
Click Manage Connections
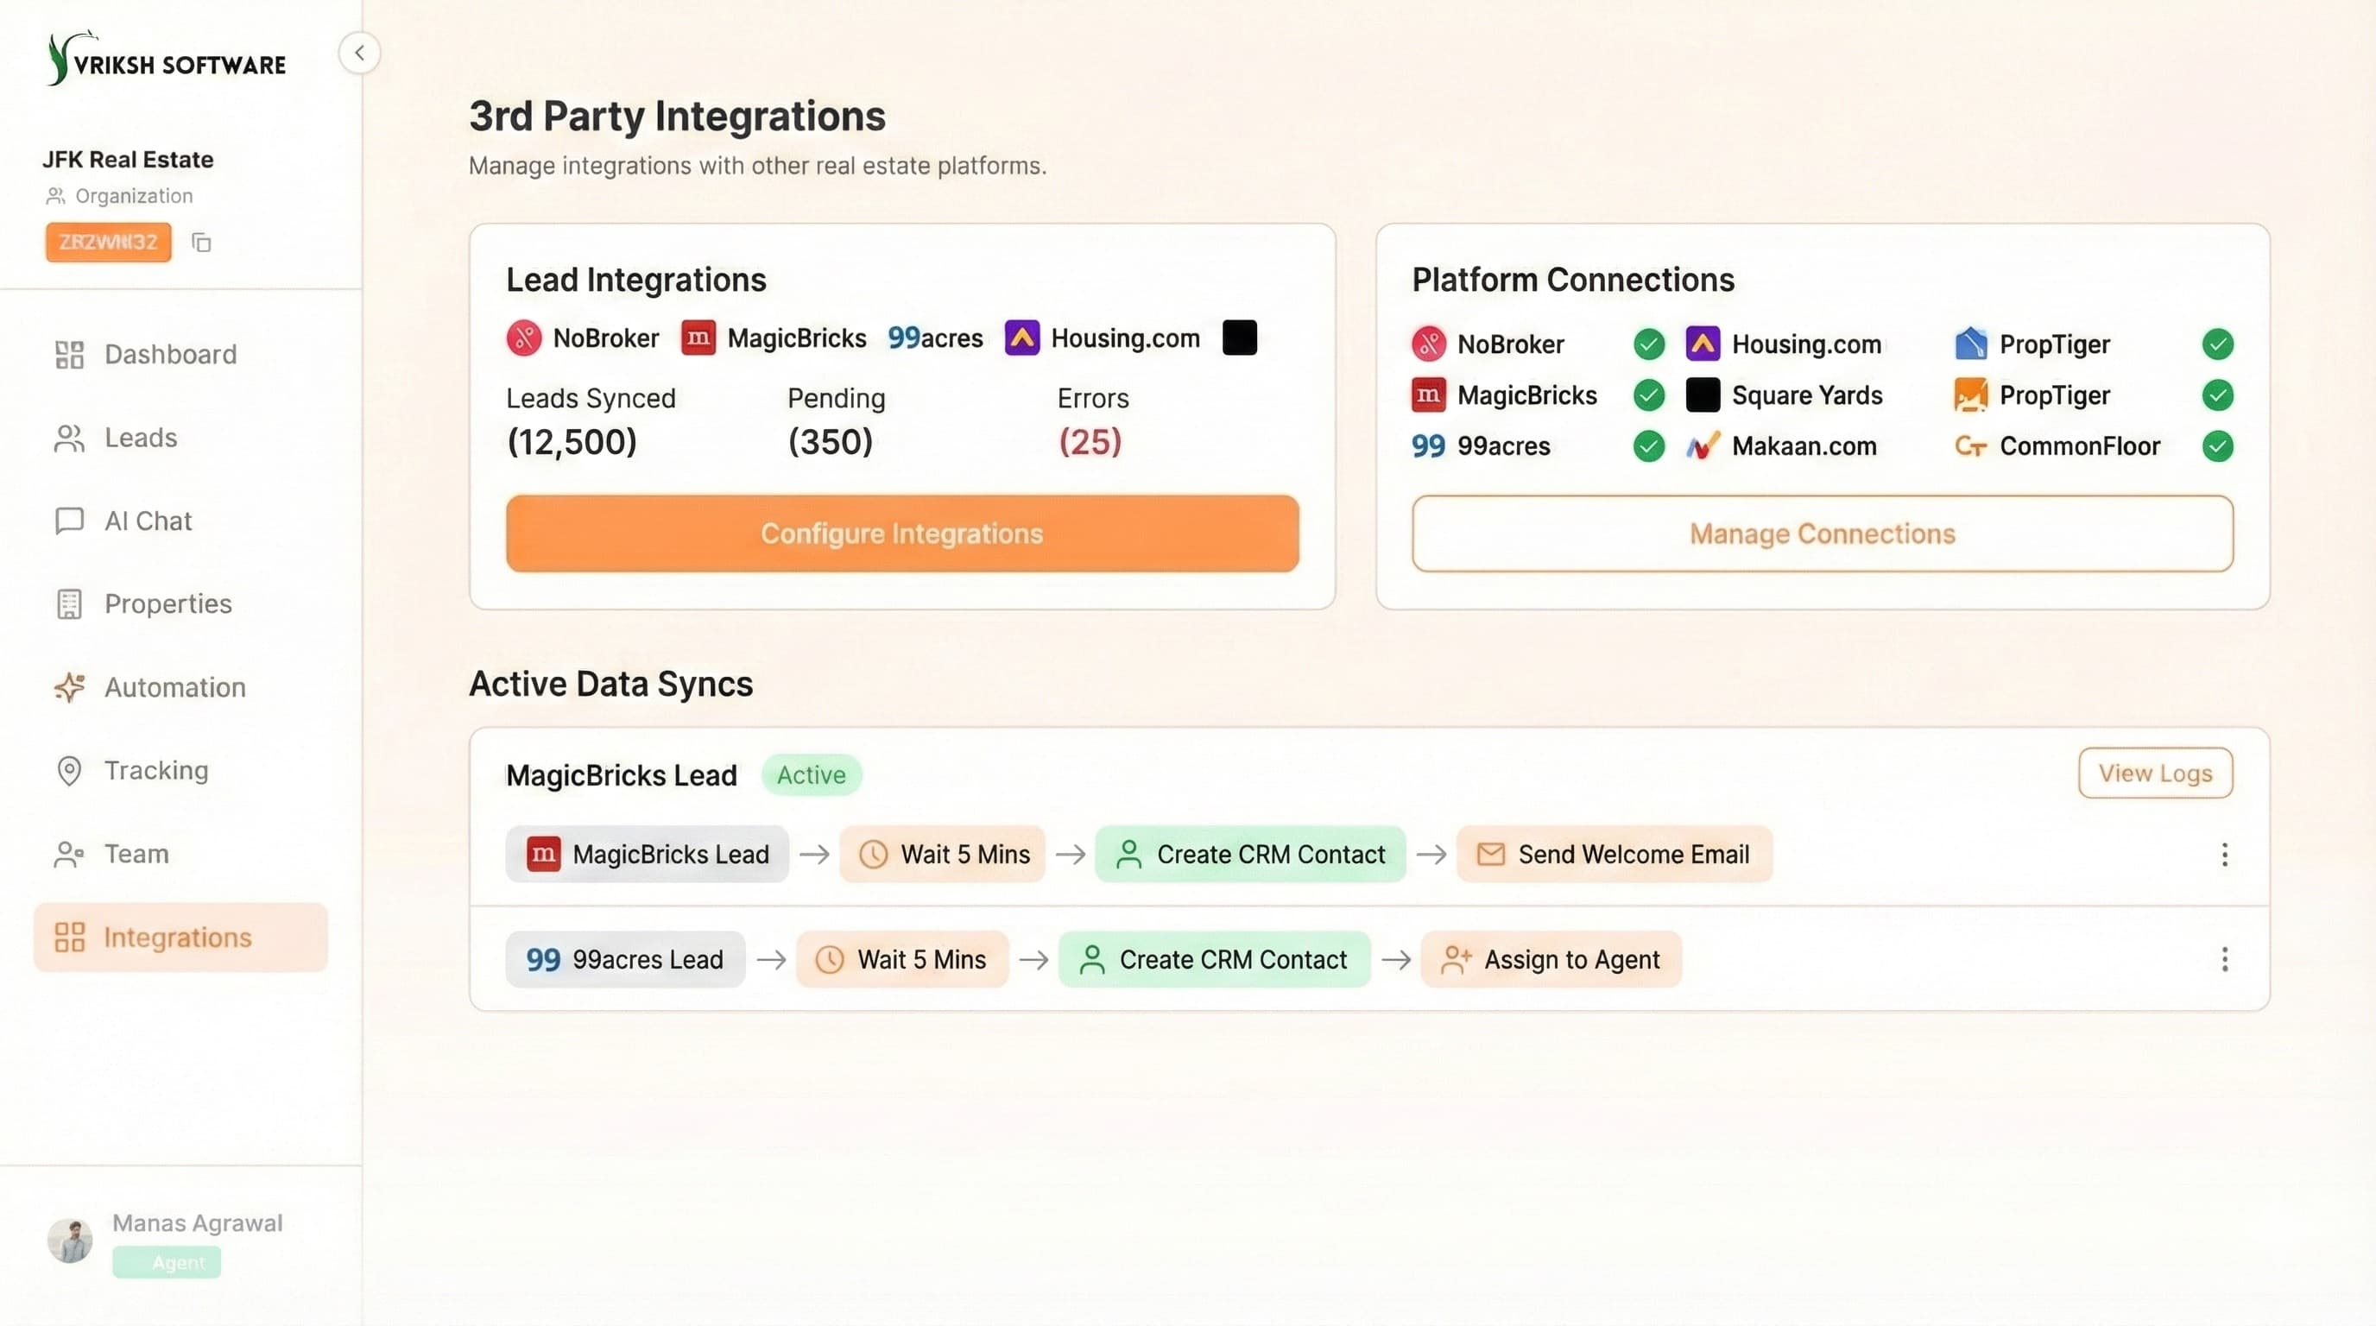1822,533
